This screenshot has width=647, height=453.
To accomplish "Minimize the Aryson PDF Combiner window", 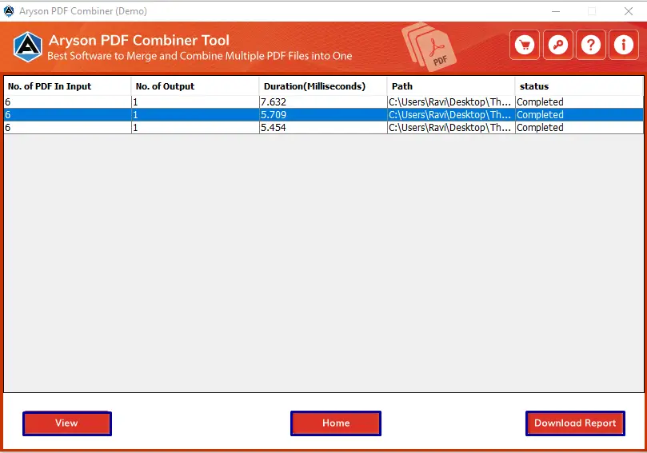I will 556,11.
